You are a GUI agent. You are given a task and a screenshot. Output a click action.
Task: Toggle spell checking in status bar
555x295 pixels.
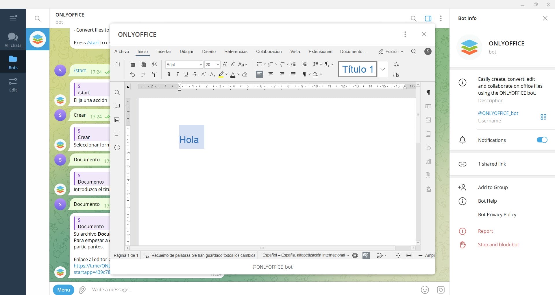pyautogui.click(x=366, y=255)
